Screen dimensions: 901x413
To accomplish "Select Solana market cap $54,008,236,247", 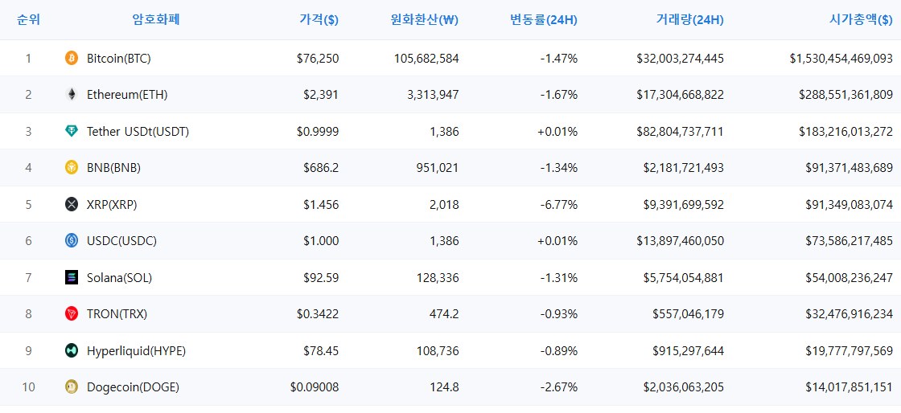I will 850,278.
